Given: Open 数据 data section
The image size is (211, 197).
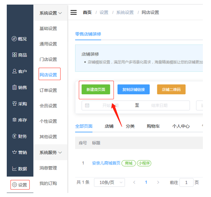Looking at the screenshot, I should click(x=19, y=169).
